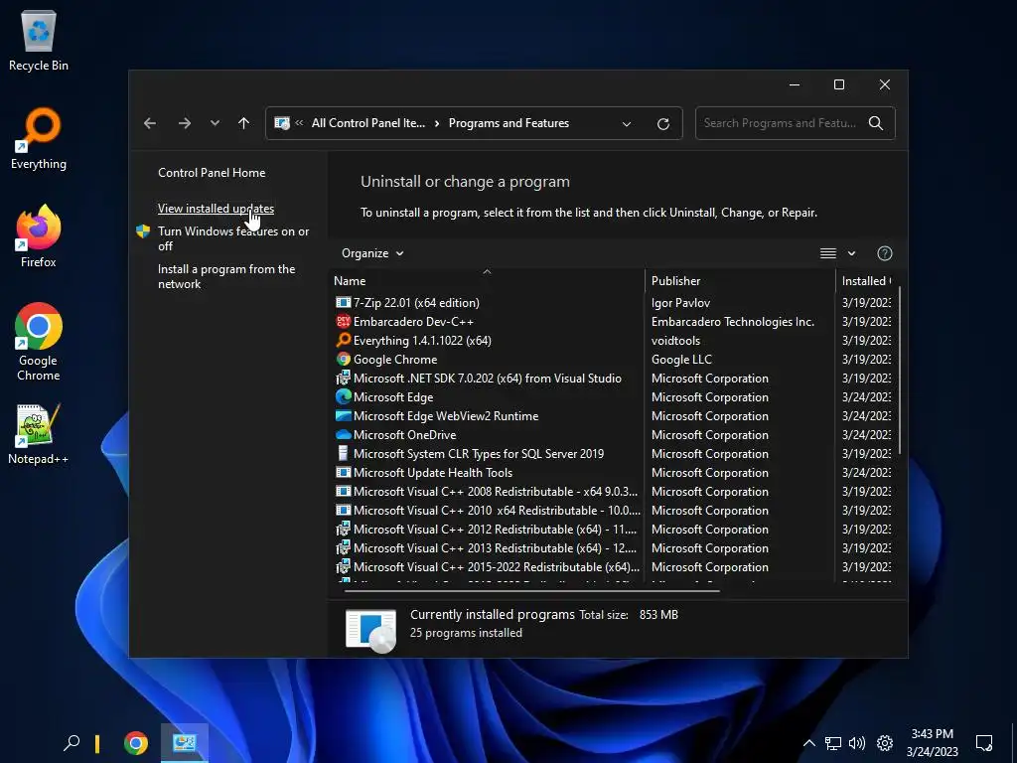
Task: Click the view layout icon
Action: [x=828, y=253]
